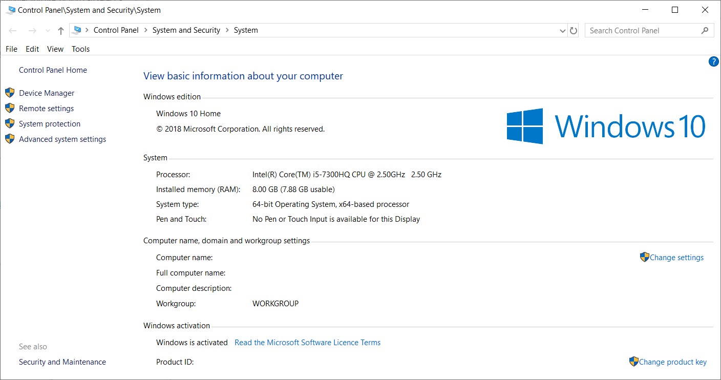Viewport: 721px width, 380px height.
Task: Select the 64-bit Operating System text
Action: 331,204
